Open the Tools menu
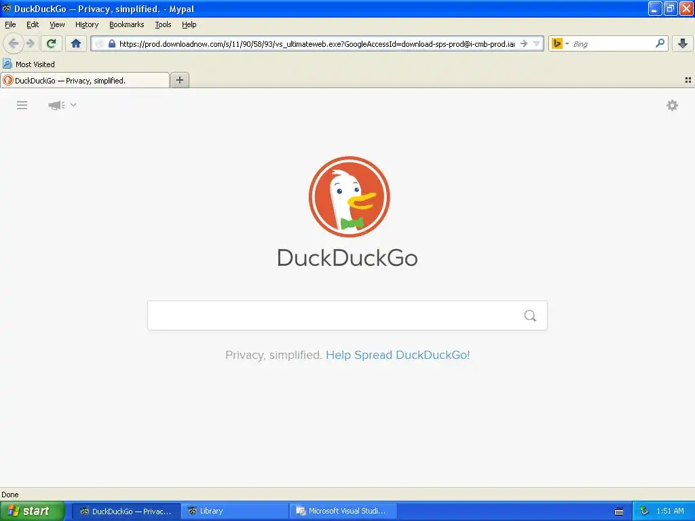 coord(163,24)
